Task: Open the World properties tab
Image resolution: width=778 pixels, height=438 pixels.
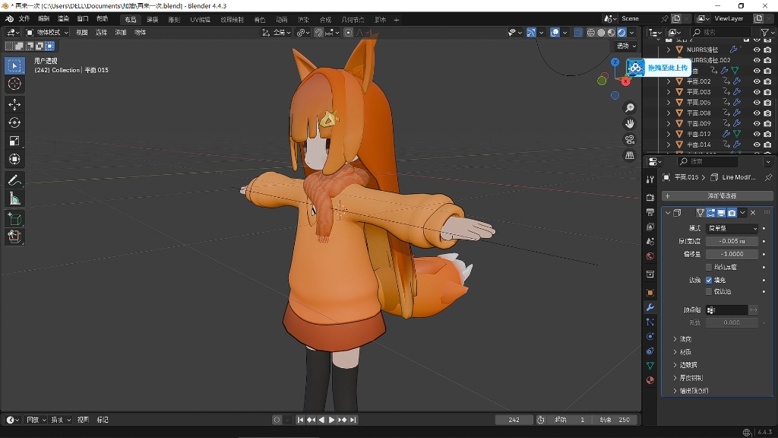Action: pyautogui.click(x=650, y=256)
